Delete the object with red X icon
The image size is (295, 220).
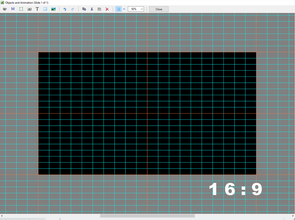(x=107, y=9)
